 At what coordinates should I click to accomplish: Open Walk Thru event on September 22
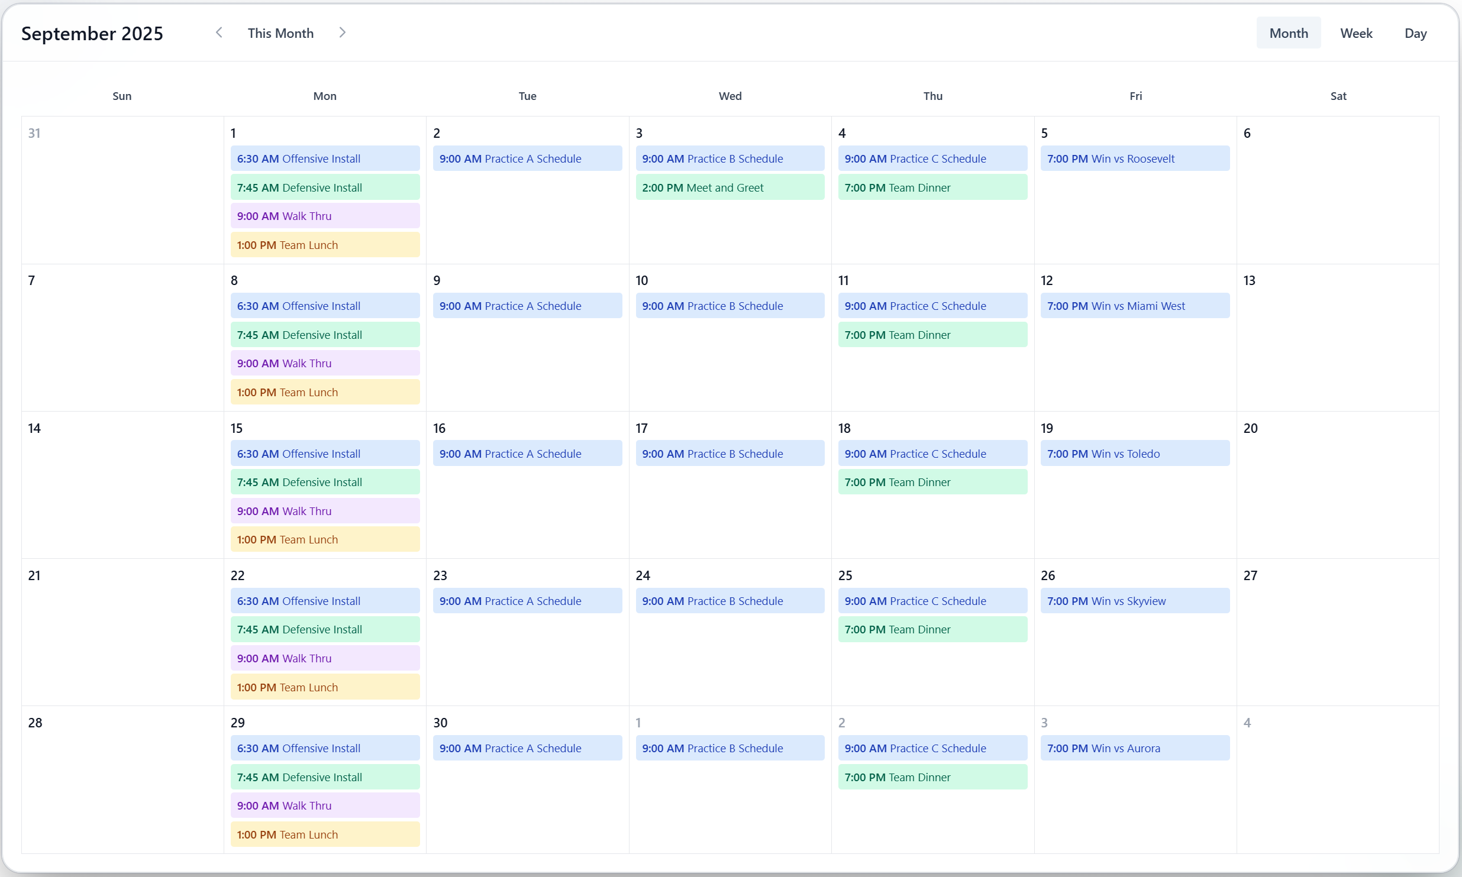[325, 658]
